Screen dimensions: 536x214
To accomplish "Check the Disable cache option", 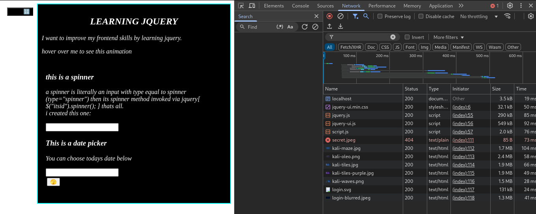I will pos(421,16).
